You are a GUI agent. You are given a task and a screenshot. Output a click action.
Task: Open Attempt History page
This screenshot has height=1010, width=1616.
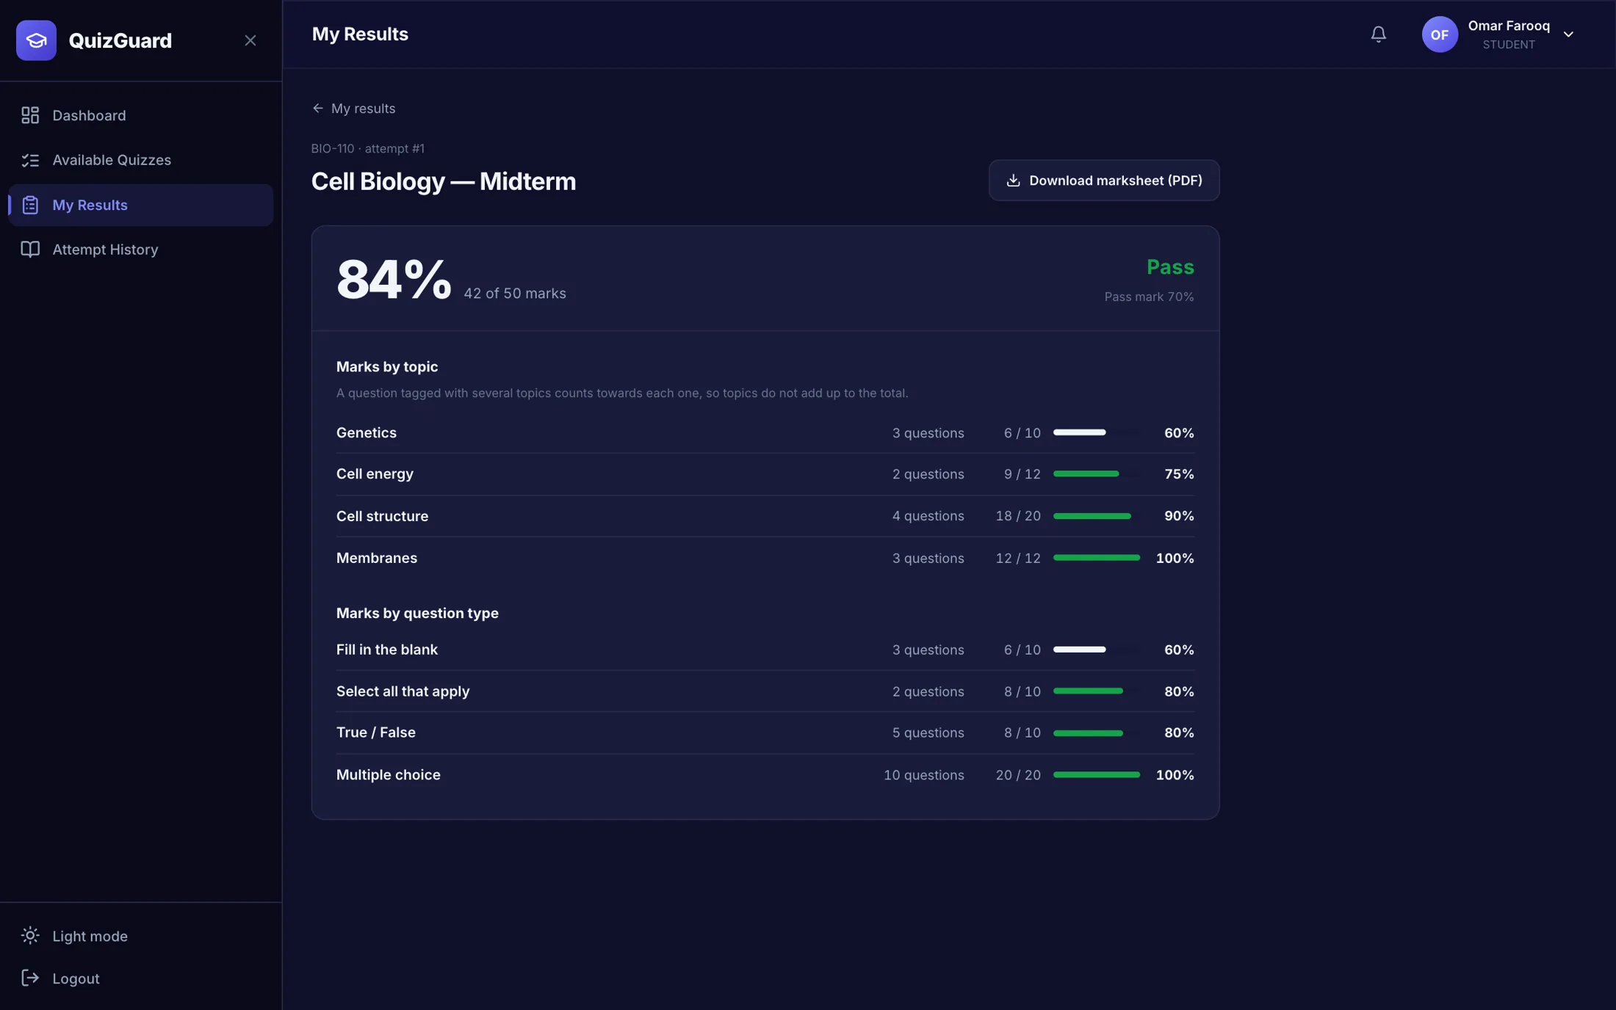click(x=140, y=250)
